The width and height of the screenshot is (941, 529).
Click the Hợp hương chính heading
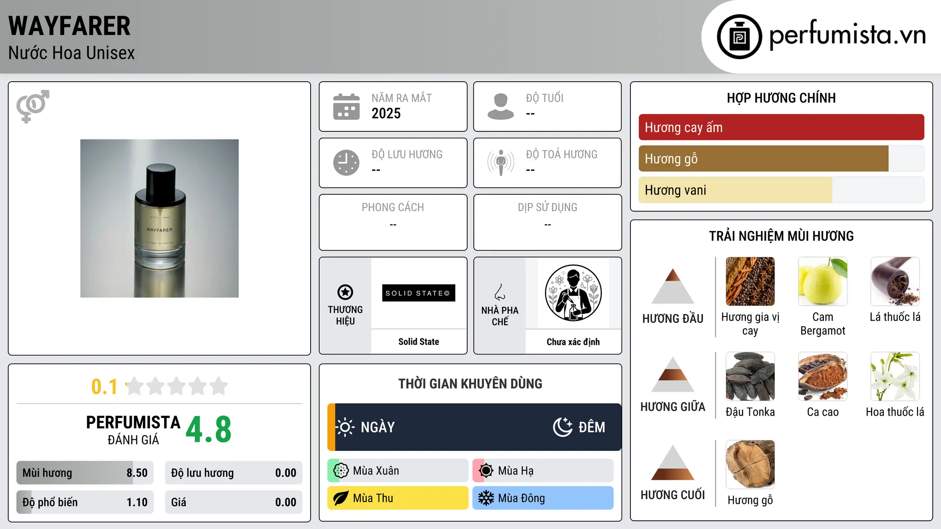point(781,98)
